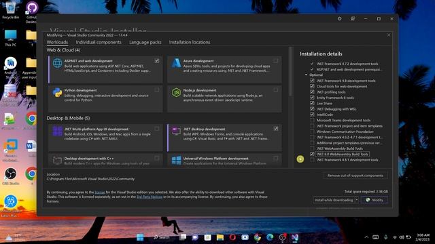This screenshot has height=244, width=435.
Task: Check the Azure development workload
Action: tap(275, 60)
